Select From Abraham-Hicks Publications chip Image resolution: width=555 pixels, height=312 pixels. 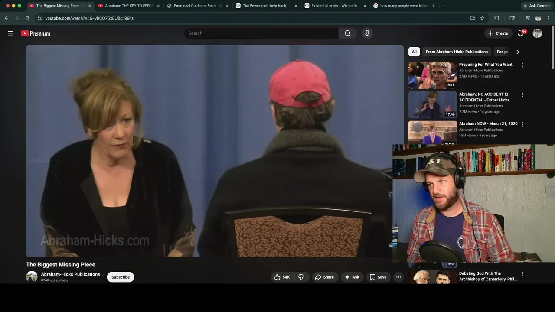click(x=457, y=52)
